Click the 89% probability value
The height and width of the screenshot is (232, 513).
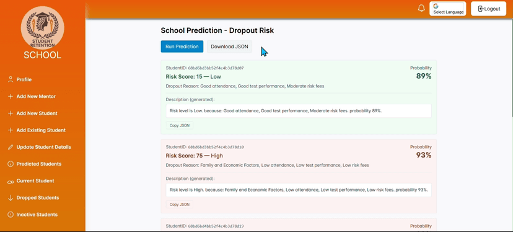tap(424, 76)
